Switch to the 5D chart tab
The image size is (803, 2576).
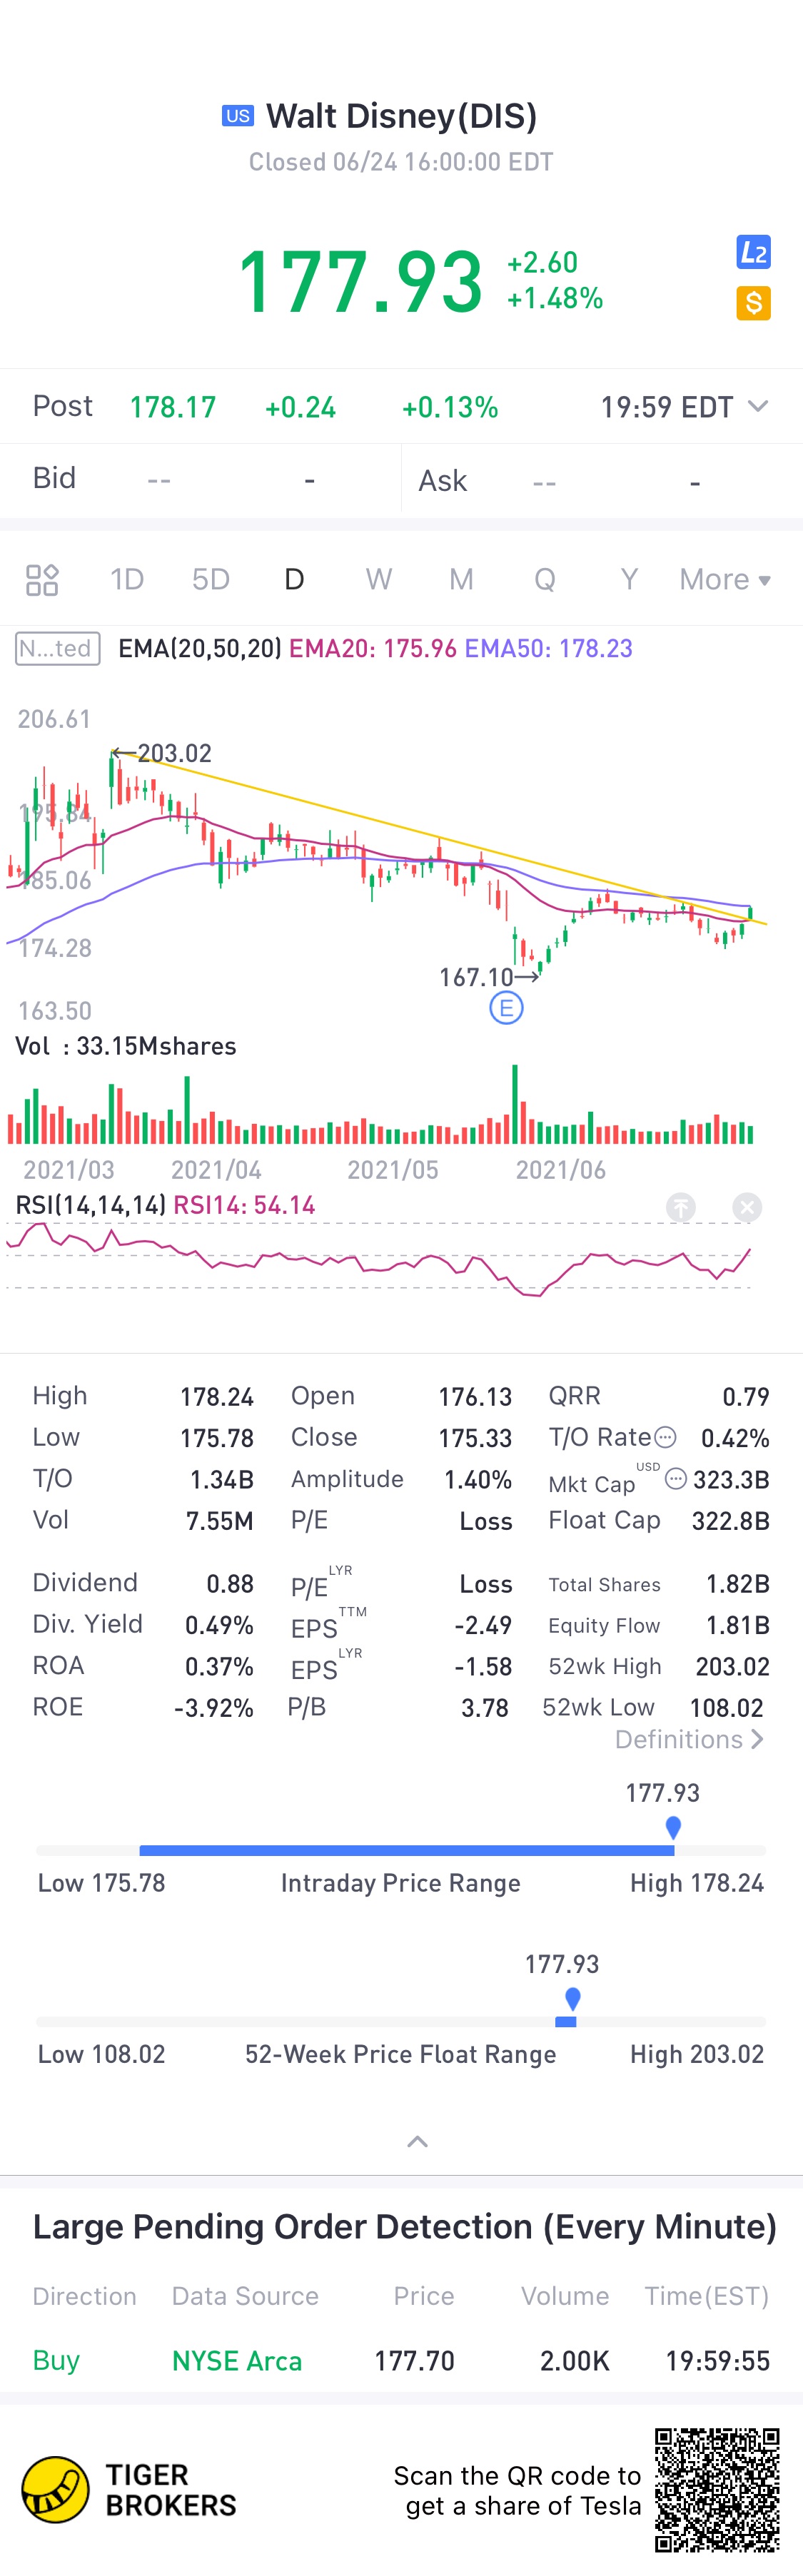coord(211,580)
